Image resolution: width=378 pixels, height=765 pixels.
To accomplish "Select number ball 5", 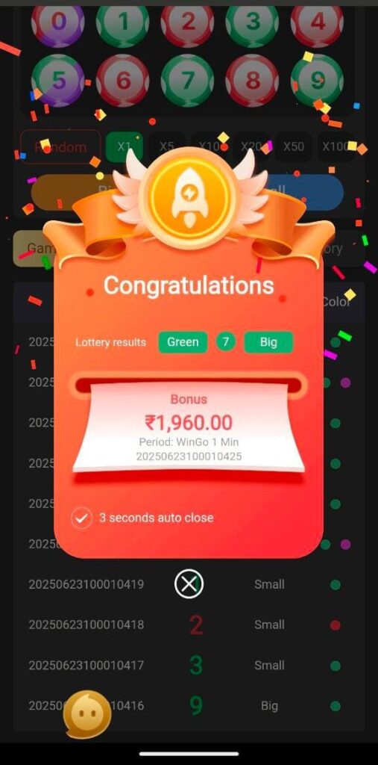I will click(x=58, y=81).
